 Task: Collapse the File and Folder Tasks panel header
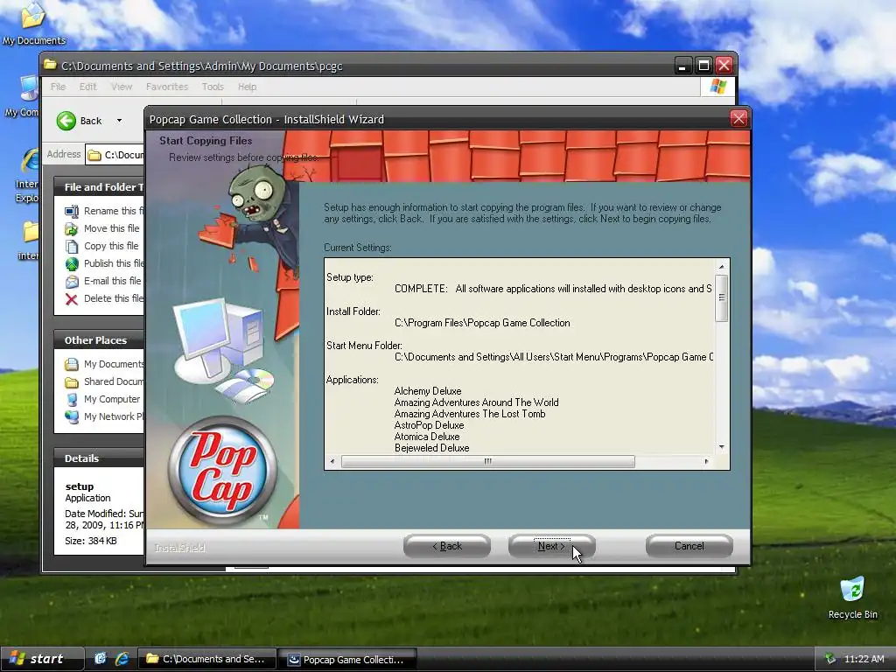(x=99, y=187)
